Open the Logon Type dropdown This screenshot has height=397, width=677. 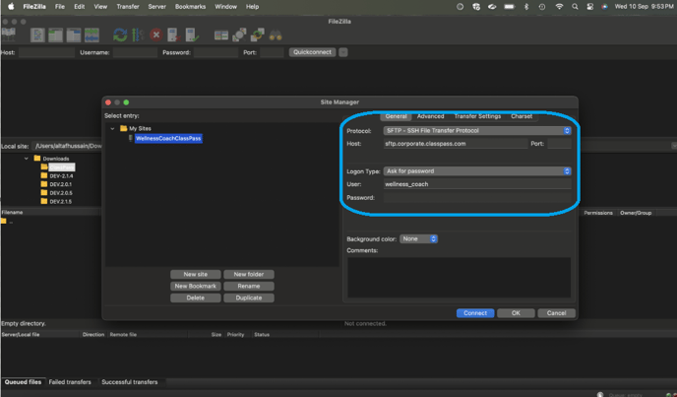pyautogui.click(x=477, y=171)
